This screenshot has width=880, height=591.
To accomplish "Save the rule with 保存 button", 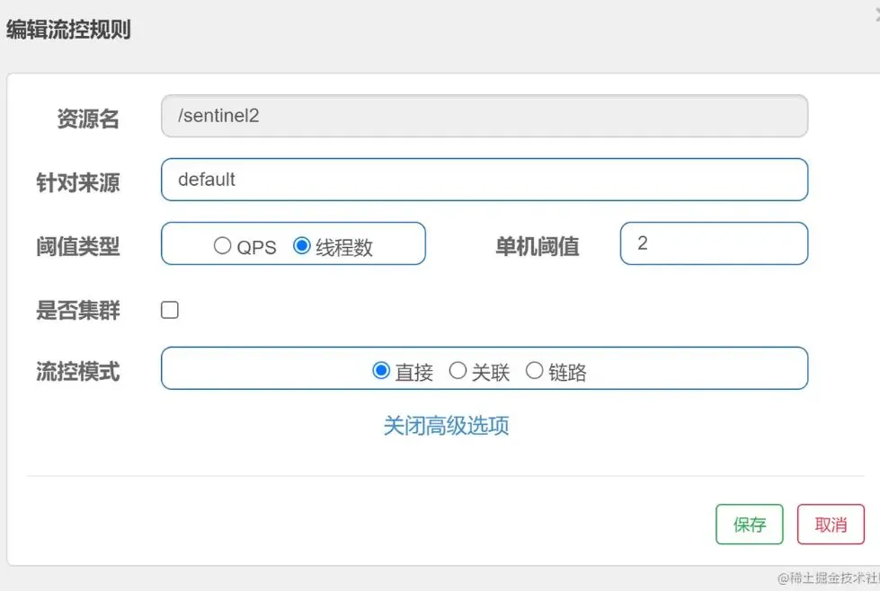I will (x=750, y=525).
